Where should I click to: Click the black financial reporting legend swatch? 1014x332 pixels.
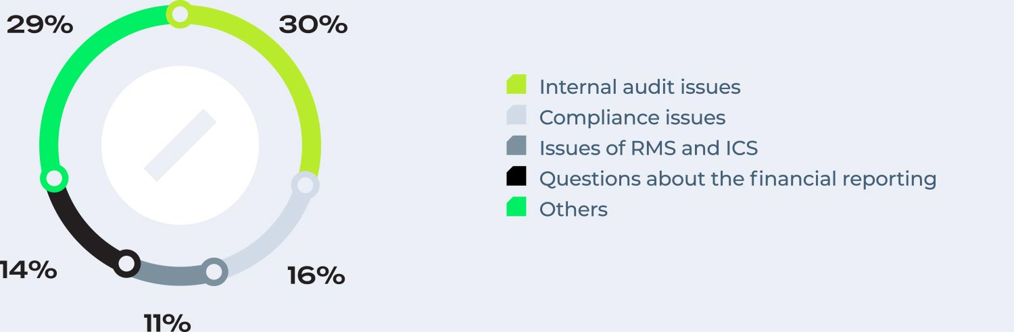click(516, 176)
